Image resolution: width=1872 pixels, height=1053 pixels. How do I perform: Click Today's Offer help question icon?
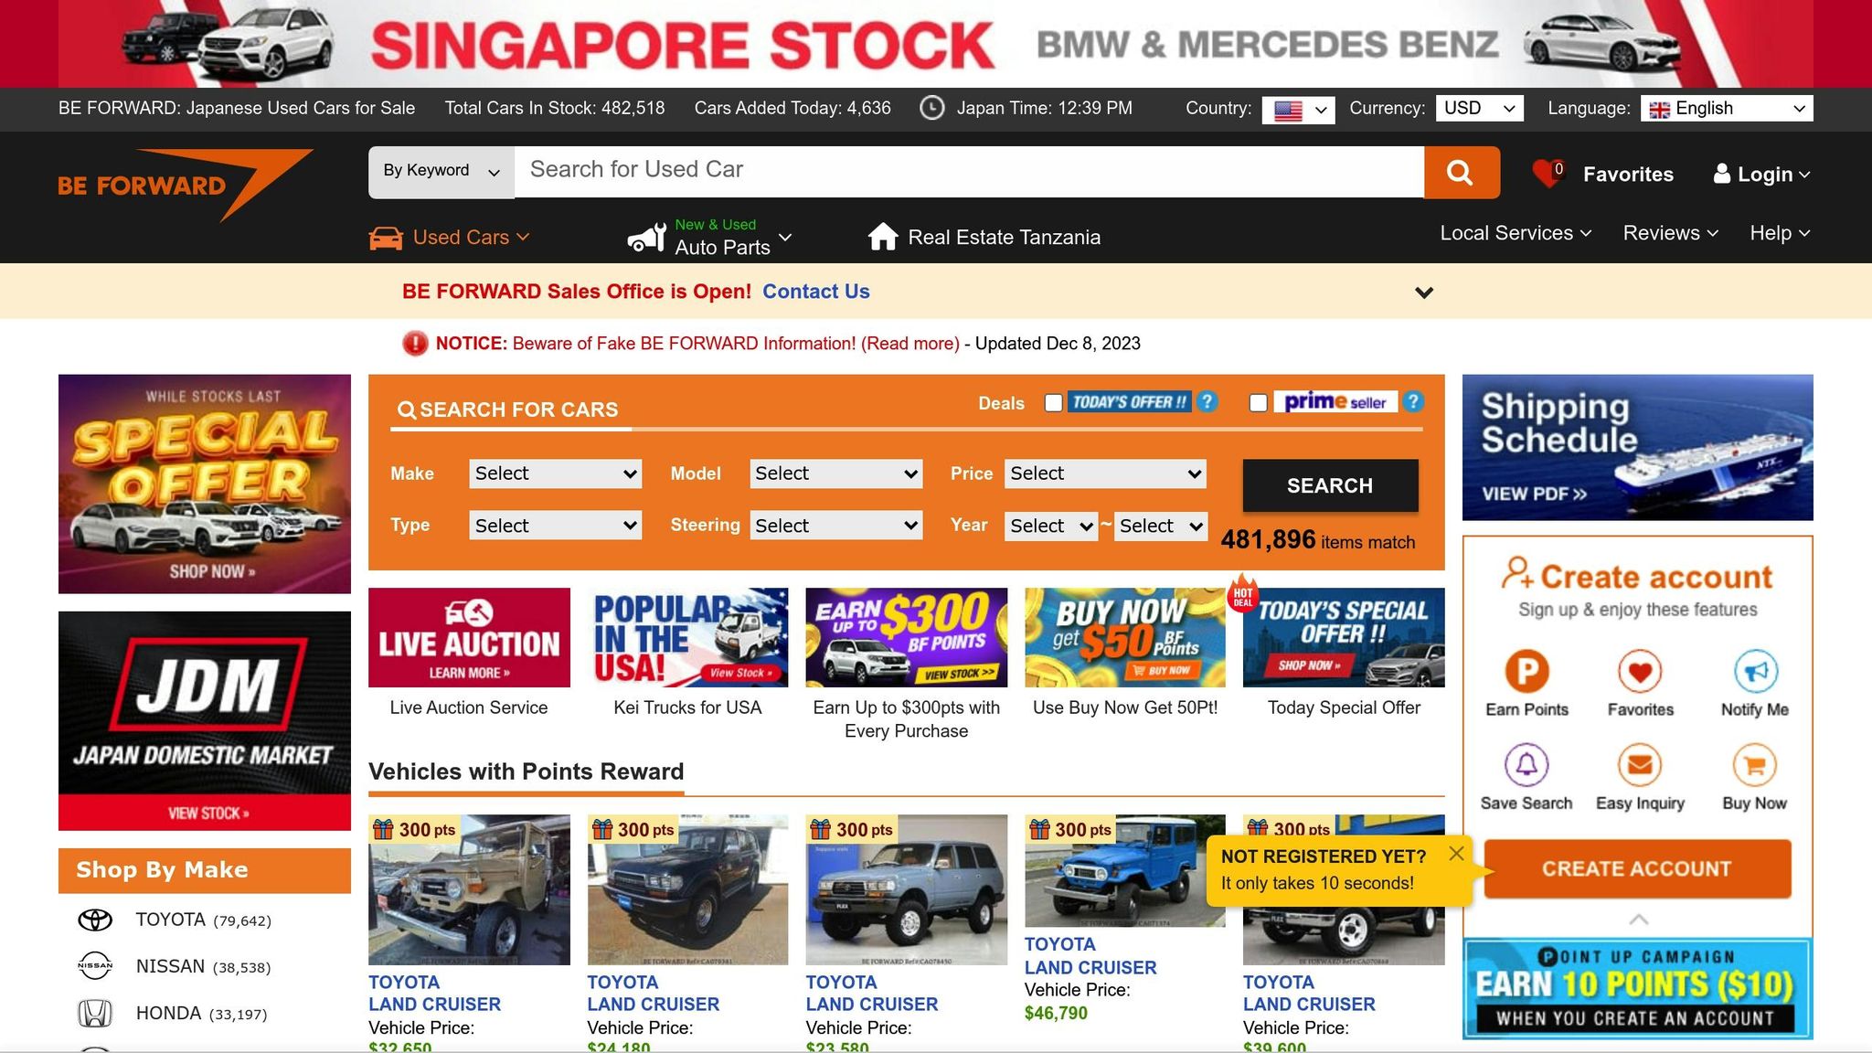1207,402
